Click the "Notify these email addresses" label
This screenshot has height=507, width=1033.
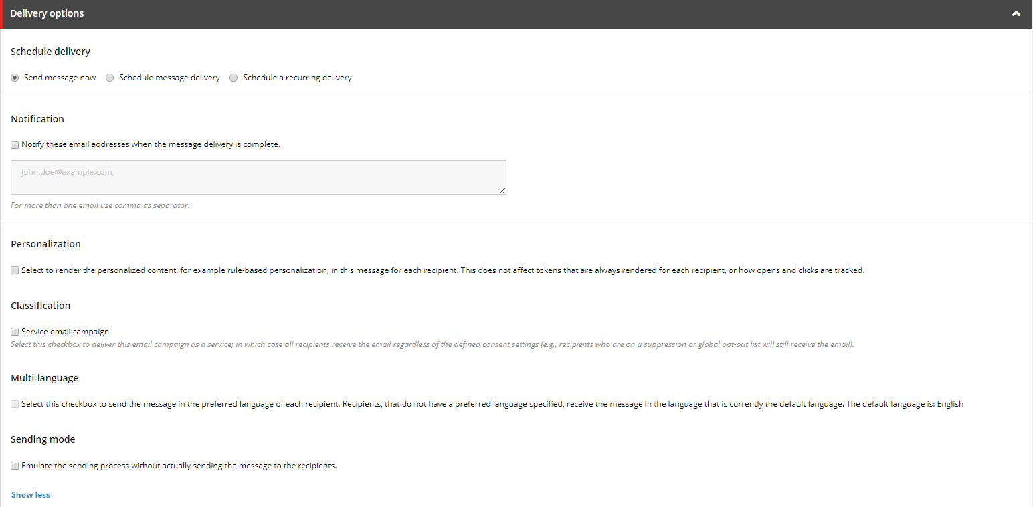[151, 144]
